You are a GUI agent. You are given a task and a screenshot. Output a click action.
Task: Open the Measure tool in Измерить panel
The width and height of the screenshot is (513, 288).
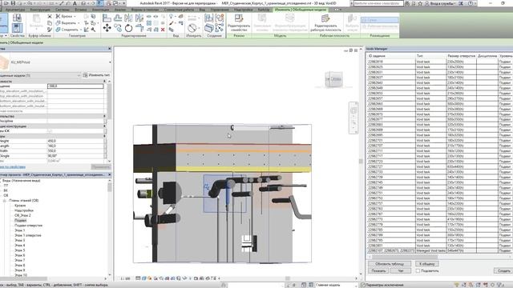192,28
